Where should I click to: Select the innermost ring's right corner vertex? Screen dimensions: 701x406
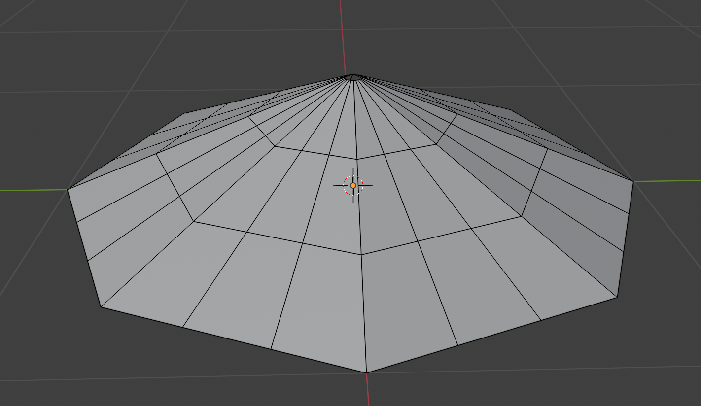(x=436, y=144)
